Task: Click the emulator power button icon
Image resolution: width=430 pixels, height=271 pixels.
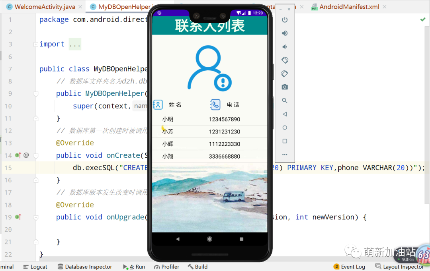Action: tap(285, 20)
